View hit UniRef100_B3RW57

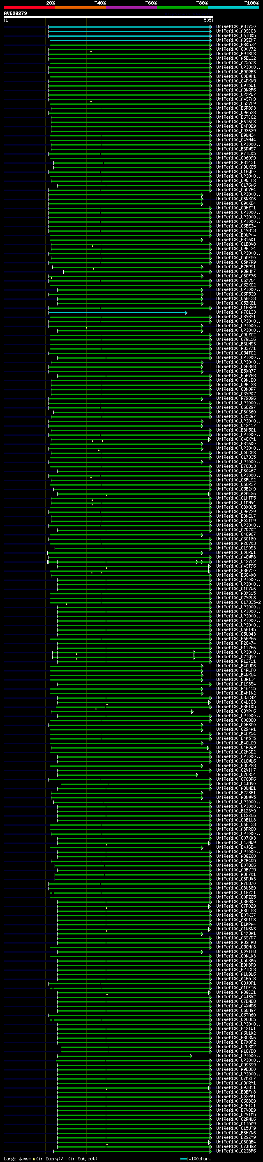235,149
